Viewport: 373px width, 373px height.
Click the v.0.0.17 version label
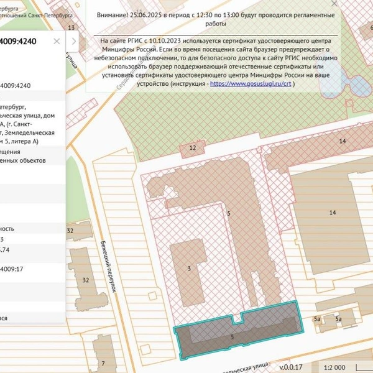tap(291, 367)
